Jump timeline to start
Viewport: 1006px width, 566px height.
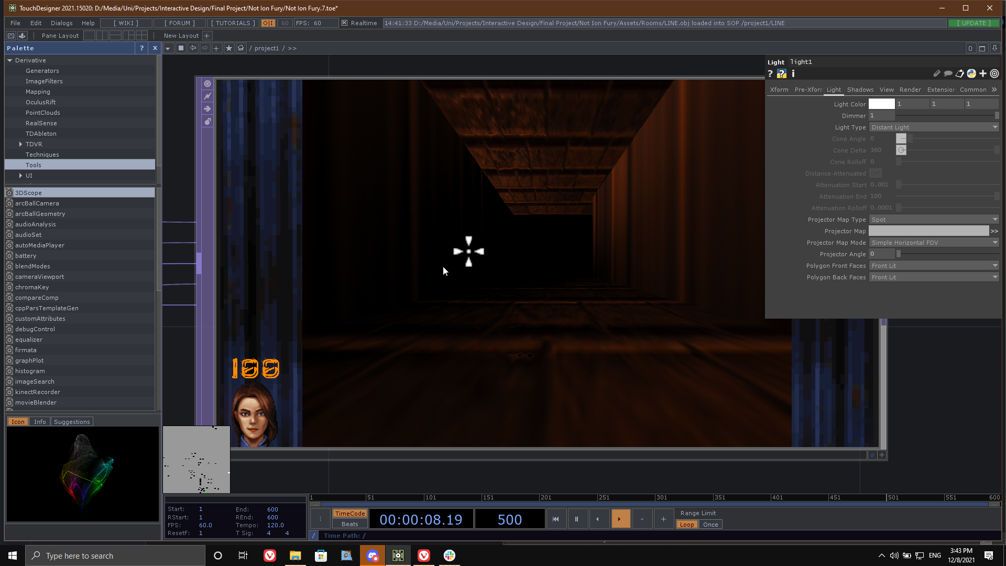555,519
